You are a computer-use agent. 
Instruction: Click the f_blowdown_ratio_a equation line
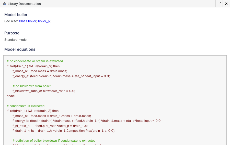point(44,91)
